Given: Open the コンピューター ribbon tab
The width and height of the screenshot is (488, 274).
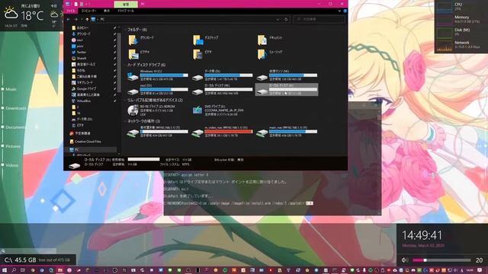Looking at the screenshot, I should coord(88,11).
